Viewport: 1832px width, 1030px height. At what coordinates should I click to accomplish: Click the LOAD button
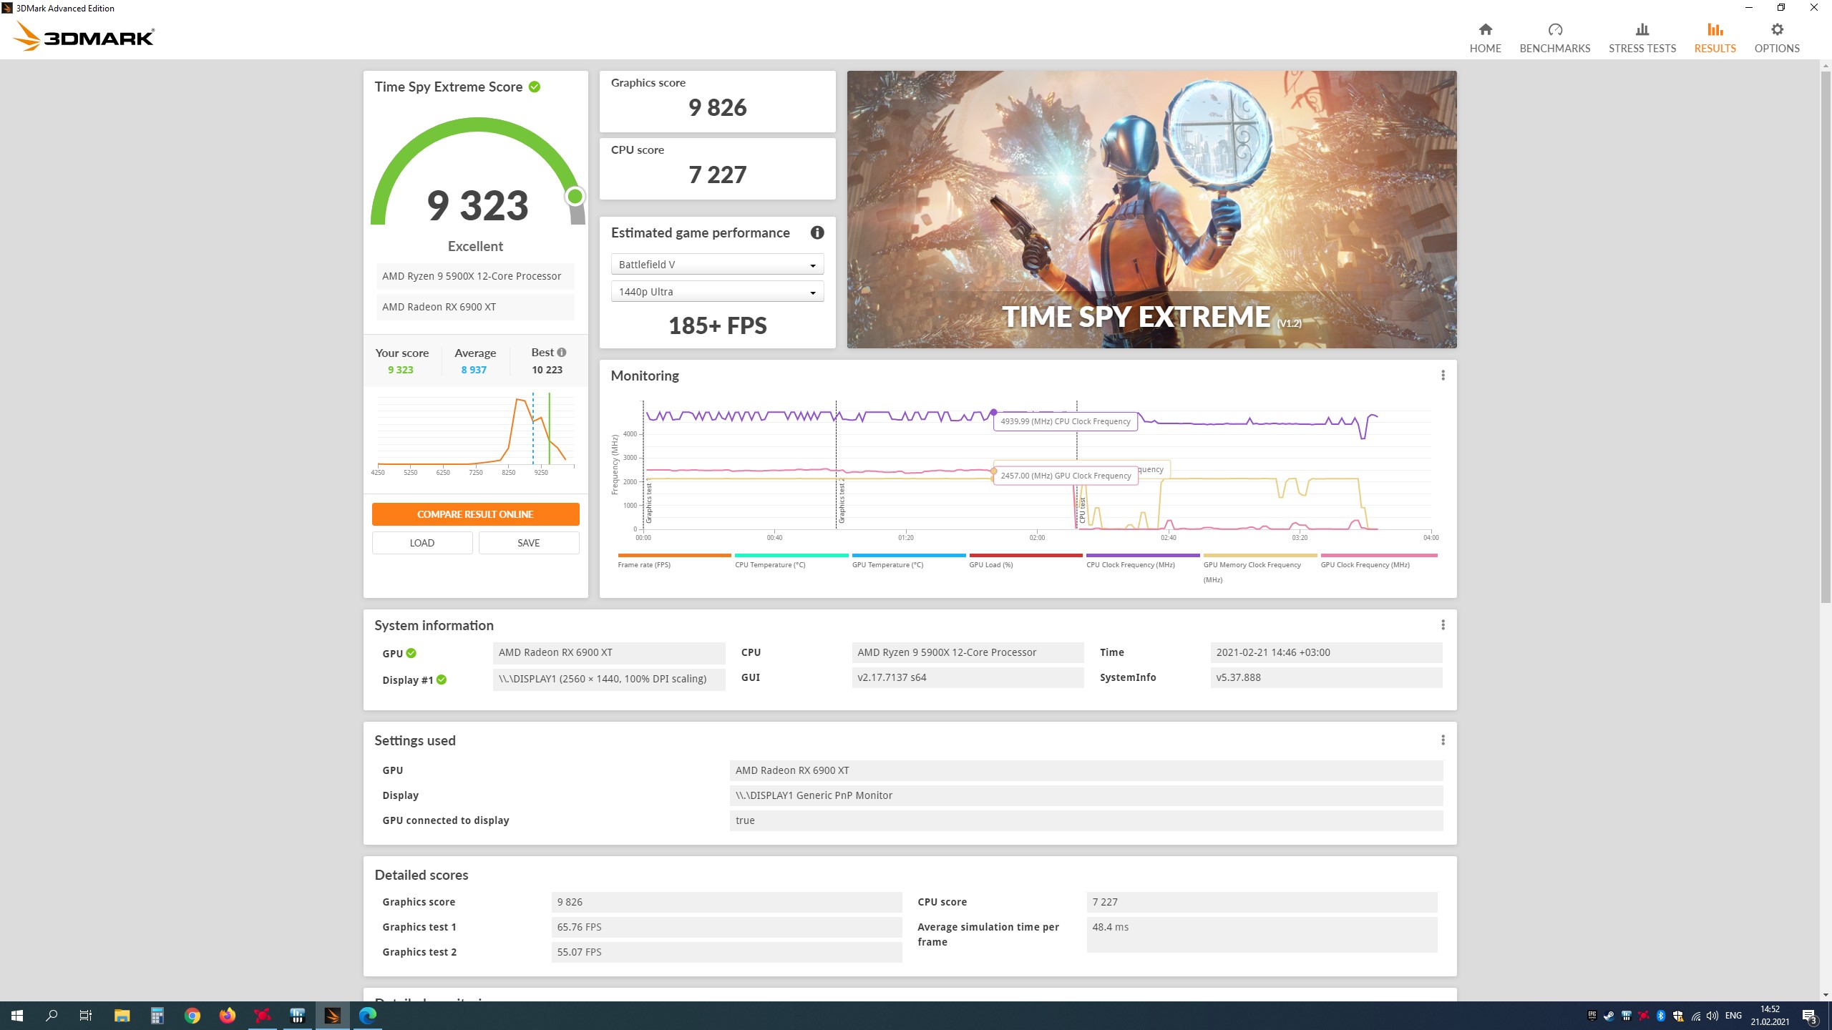pos(422,543)
